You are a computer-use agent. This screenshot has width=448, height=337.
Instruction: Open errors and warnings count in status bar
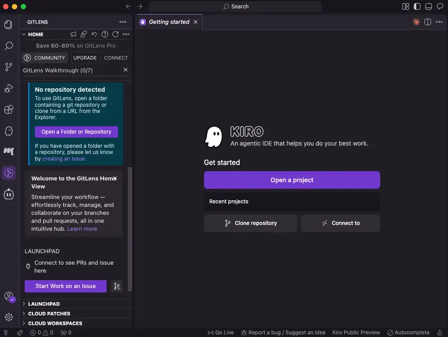pos(42,333)
